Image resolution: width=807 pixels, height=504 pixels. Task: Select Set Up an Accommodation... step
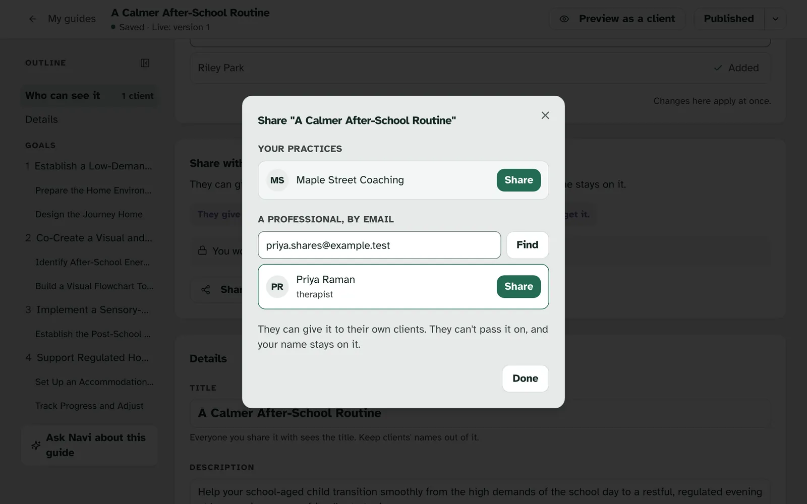pos(94,382)
